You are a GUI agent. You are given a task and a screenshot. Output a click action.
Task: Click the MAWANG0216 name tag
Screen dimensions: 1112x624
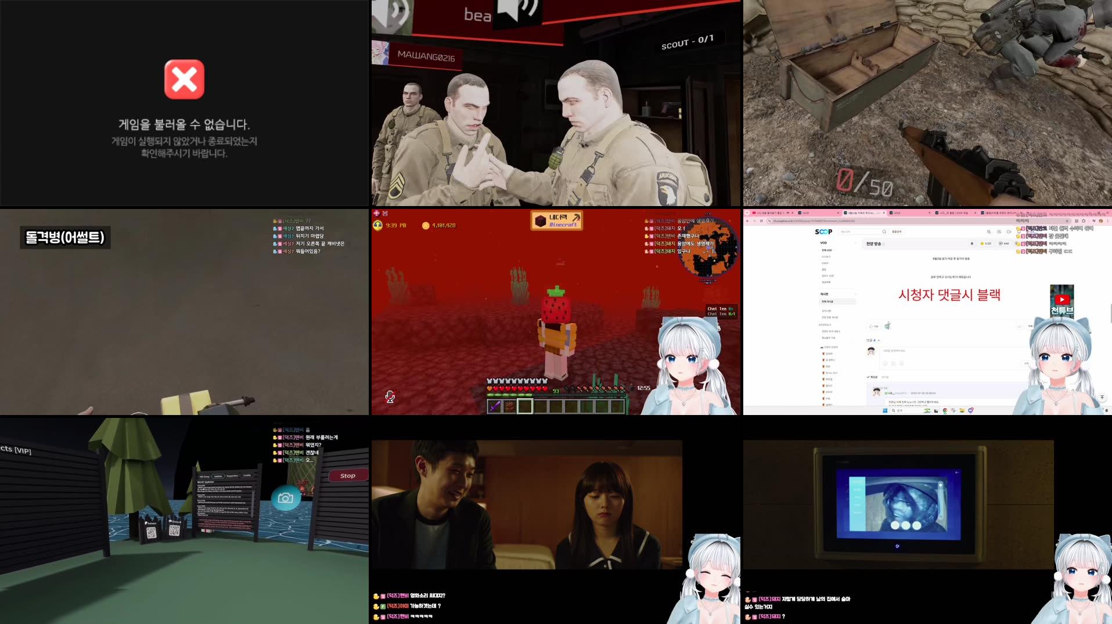[x=426, y=56]
